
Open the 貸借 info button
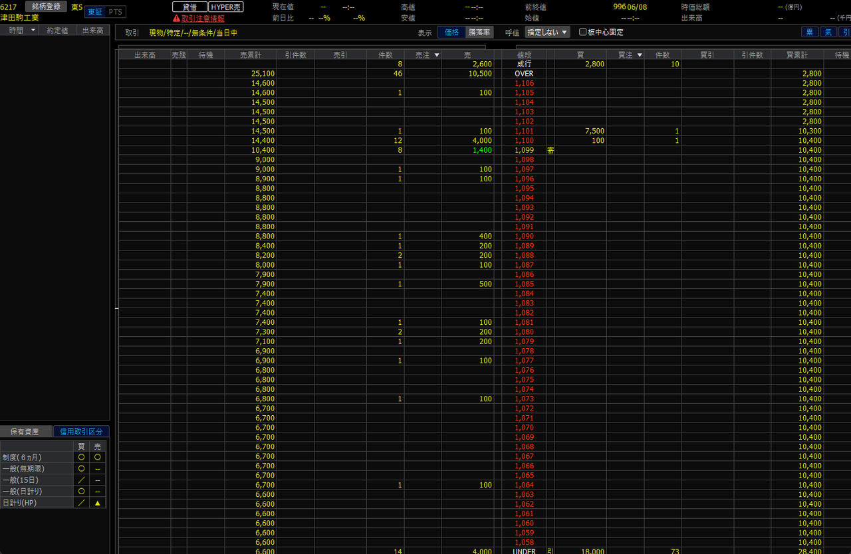point(189,7)
